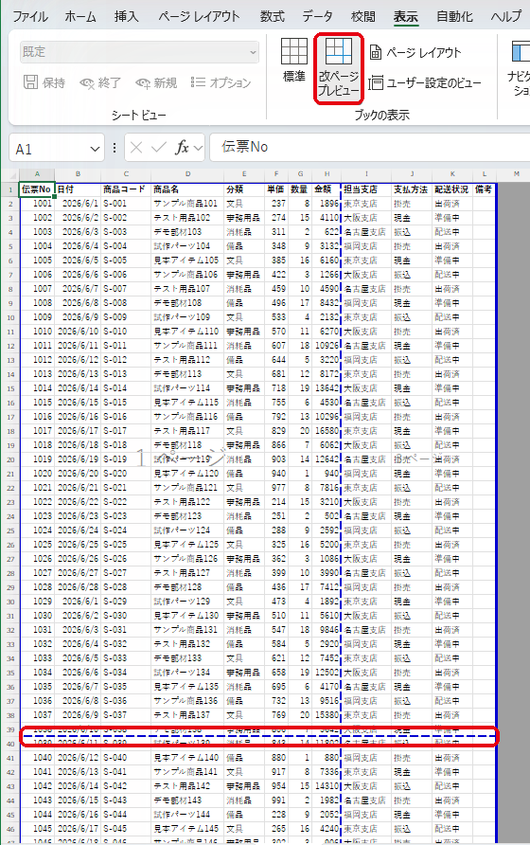Click cell with 伝票No 1001
Screen dimensions: 530x845
pos(37,204)
